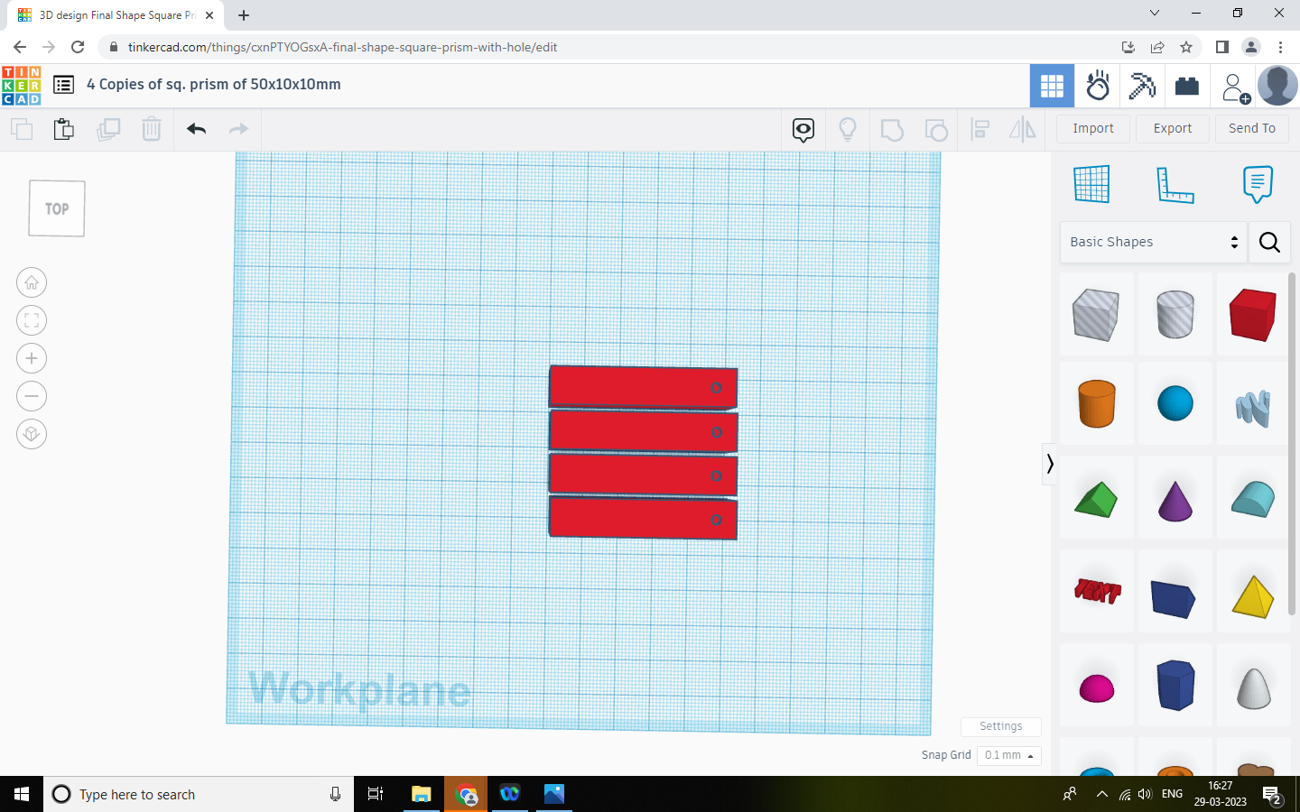Group the selected shapes
Screen dimensions: 1300x812
click(x=892, y=129)
